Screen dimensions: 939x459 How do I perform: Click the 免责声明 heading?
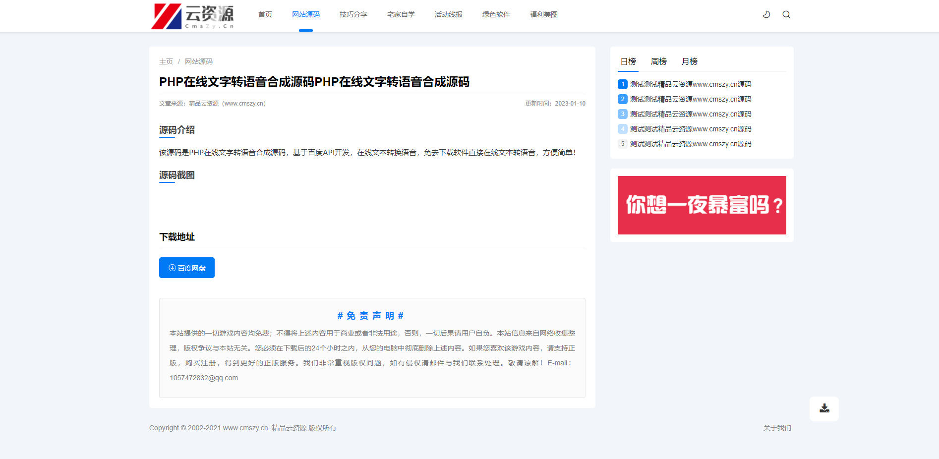point(370,316)
